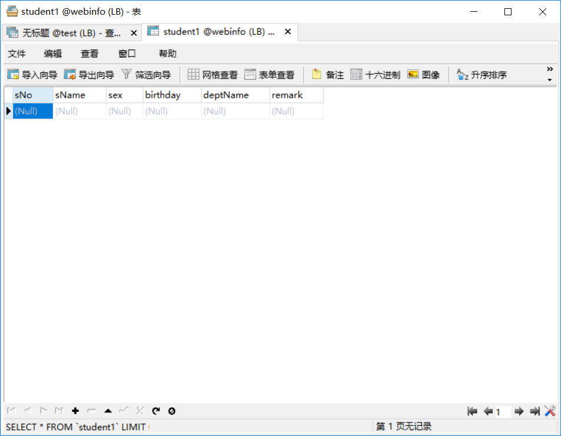Go to first record navigation icon

(x=11, y=411)
